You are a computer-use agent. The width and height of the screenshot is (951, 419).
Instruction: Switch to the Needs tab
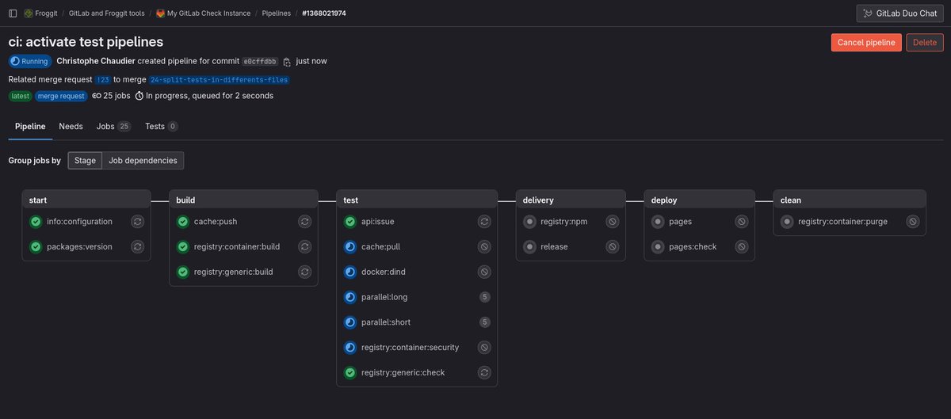(x=71, y=127)
